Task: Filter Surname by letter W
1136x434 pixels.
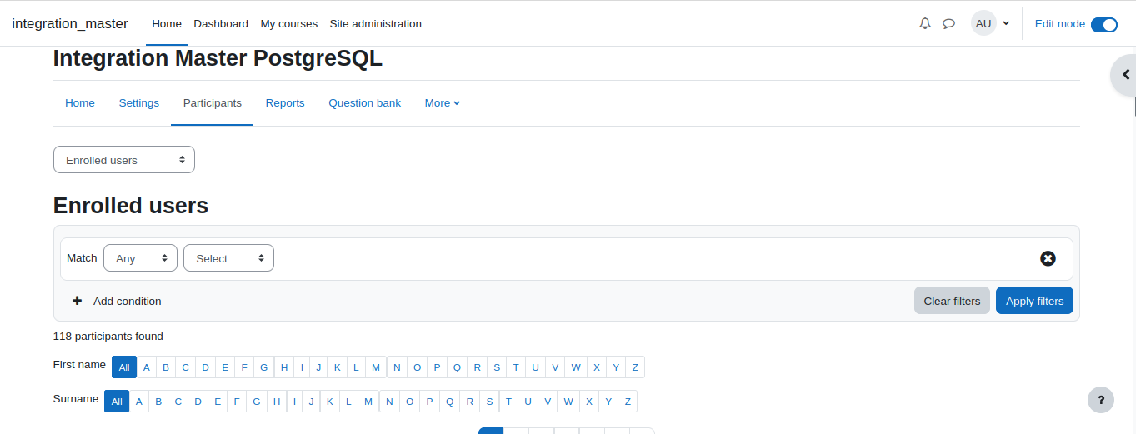Action: point(568,402)
